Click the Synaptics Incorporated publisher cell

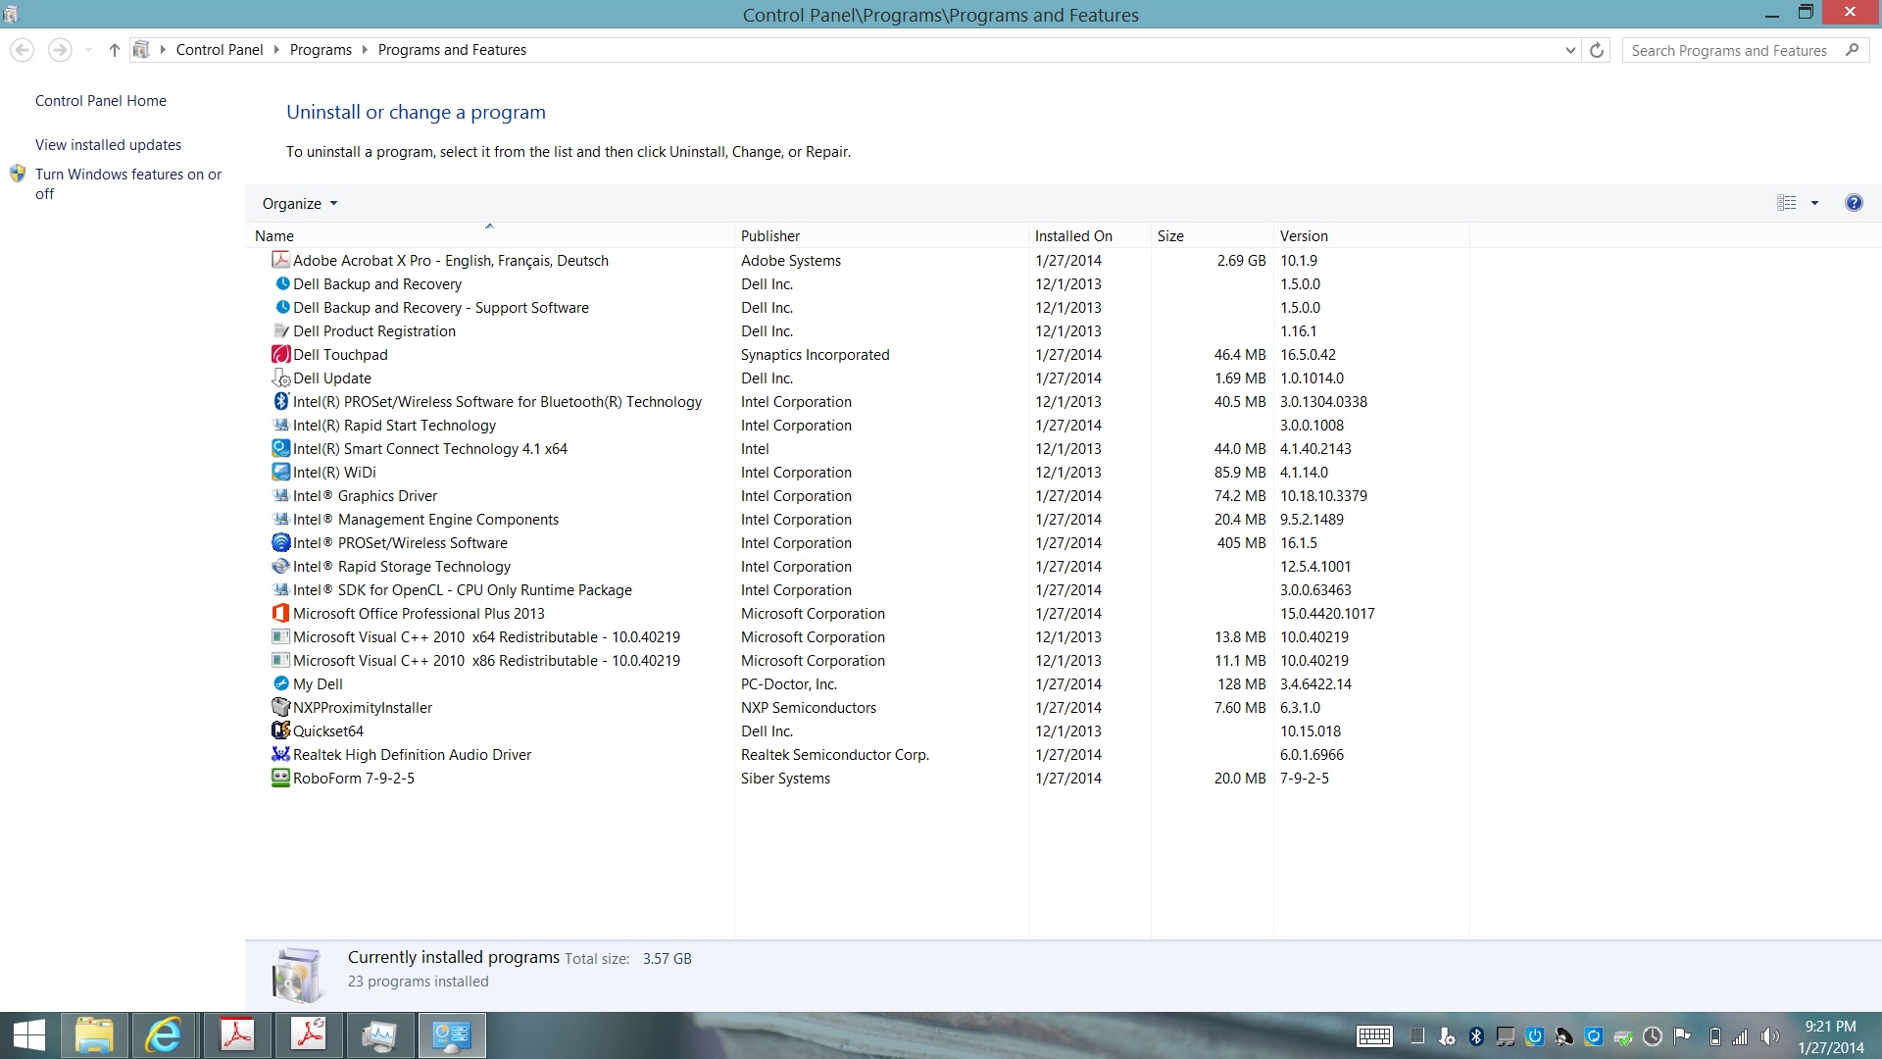click(816, 354)
